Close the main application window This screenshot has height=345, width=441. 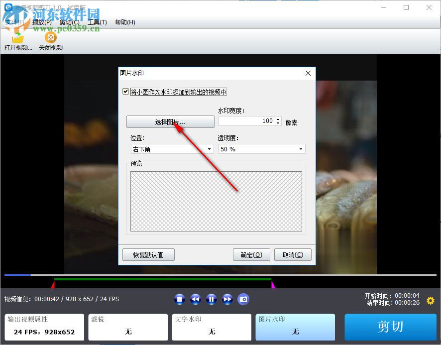[x=429, y=7]
